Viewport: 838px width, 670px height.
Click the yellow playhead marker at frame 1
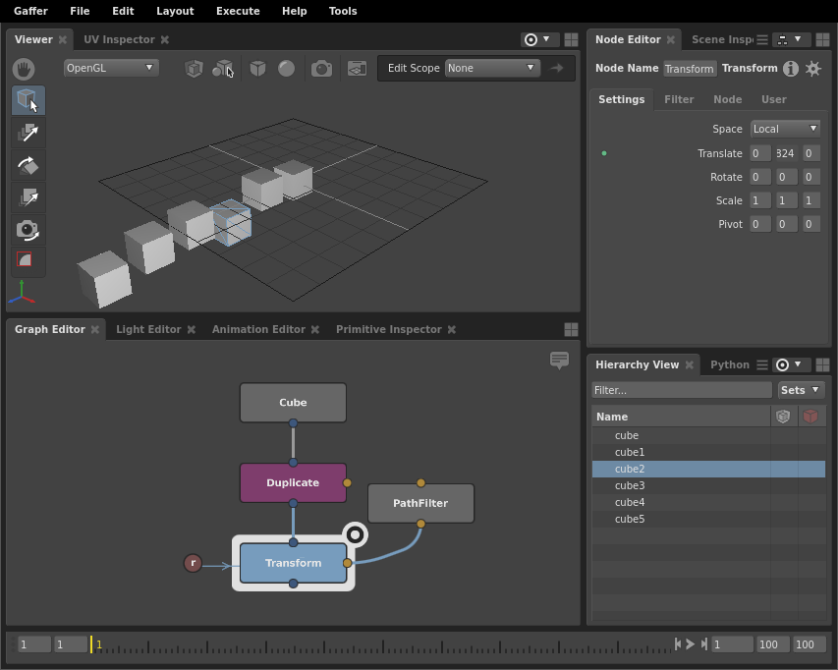[91, 643]
